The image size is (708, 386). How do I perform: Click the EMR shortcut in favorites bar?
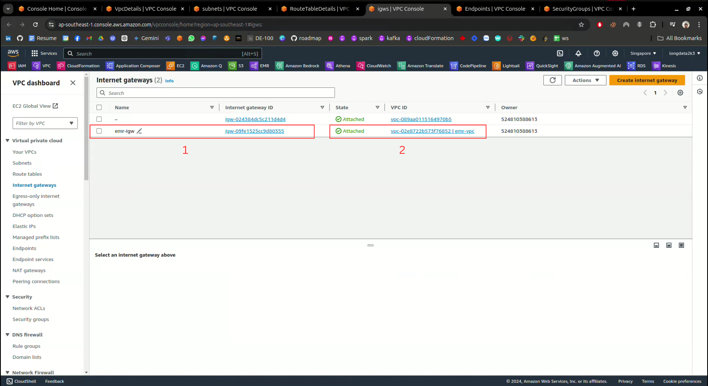260,66
